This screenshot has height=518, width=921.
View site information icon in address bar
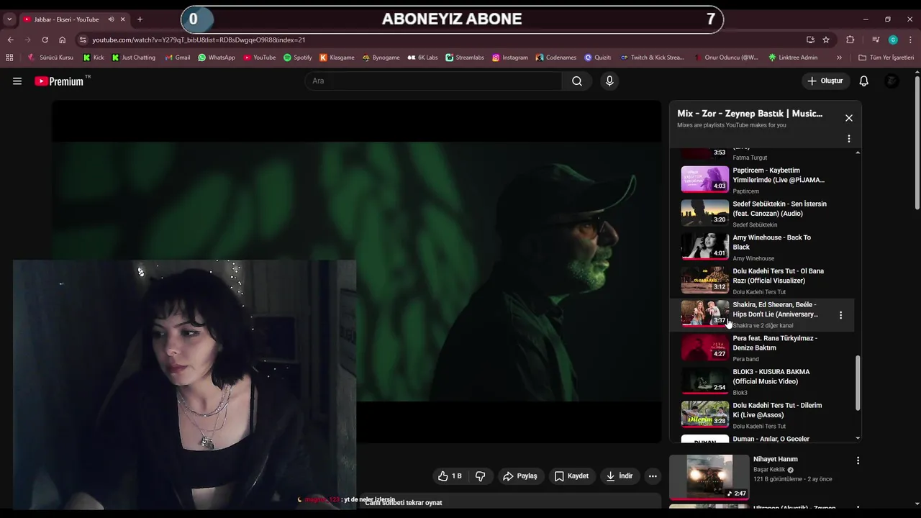point(83,40)
